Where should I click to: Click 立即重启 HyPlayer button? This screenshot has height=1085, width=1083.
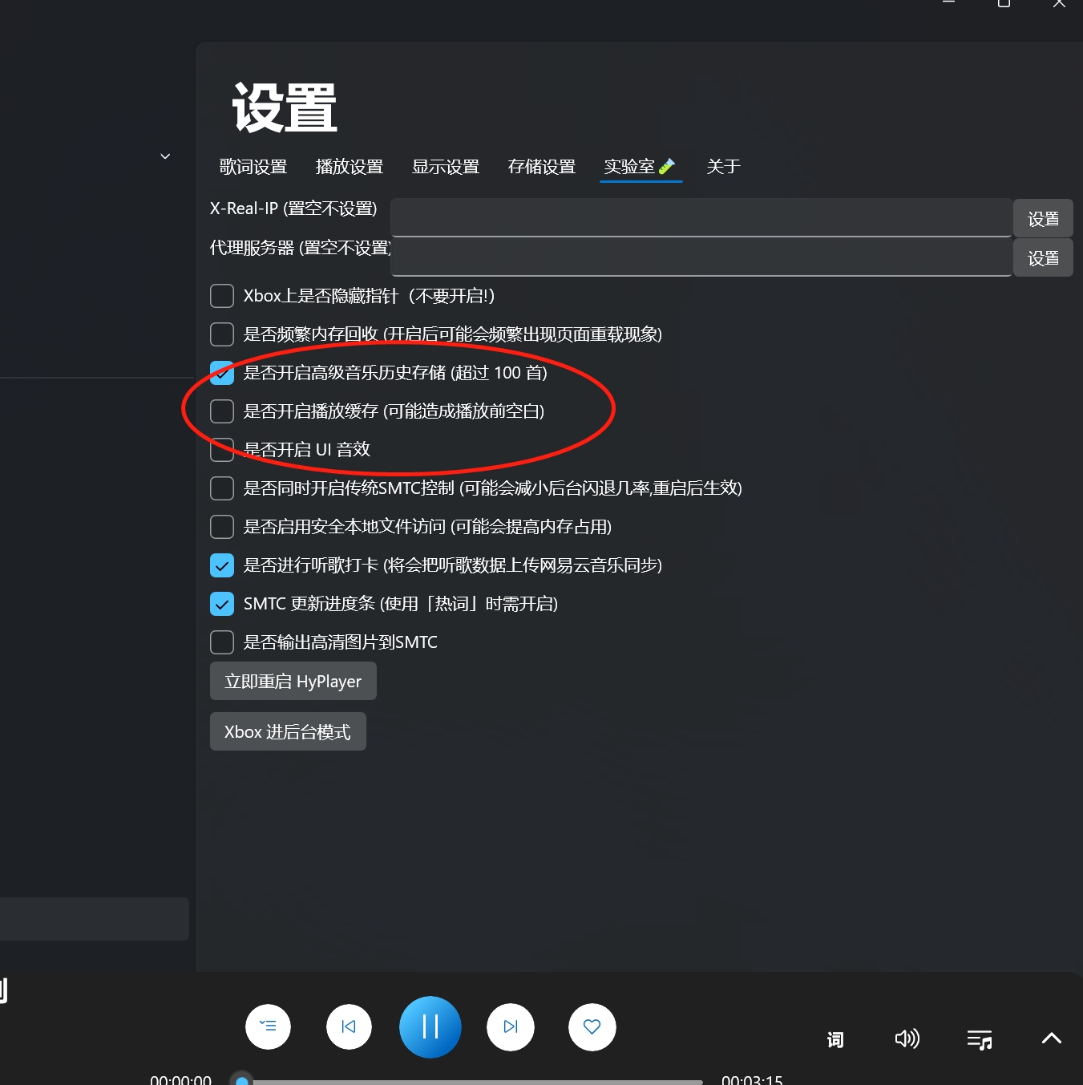(x=293, y=681)
